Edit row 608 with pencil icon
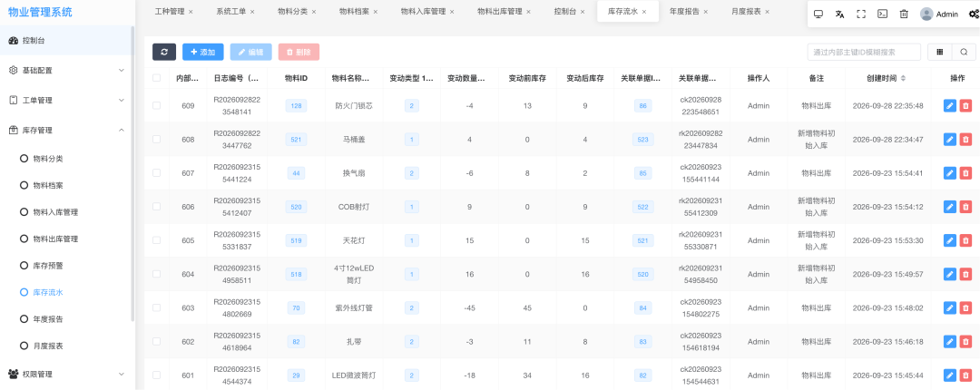 click(x=950, y=140)
